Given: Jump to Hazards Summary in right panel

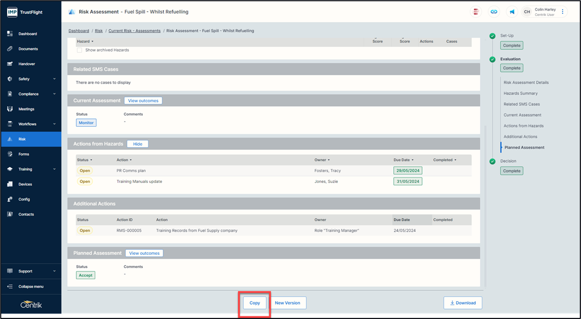Looking at the screenshot, I should click(520, 93).
